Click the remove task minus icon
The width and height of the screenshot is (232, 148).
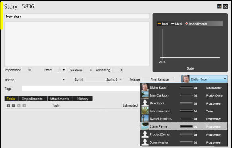(x=13, y=106)
